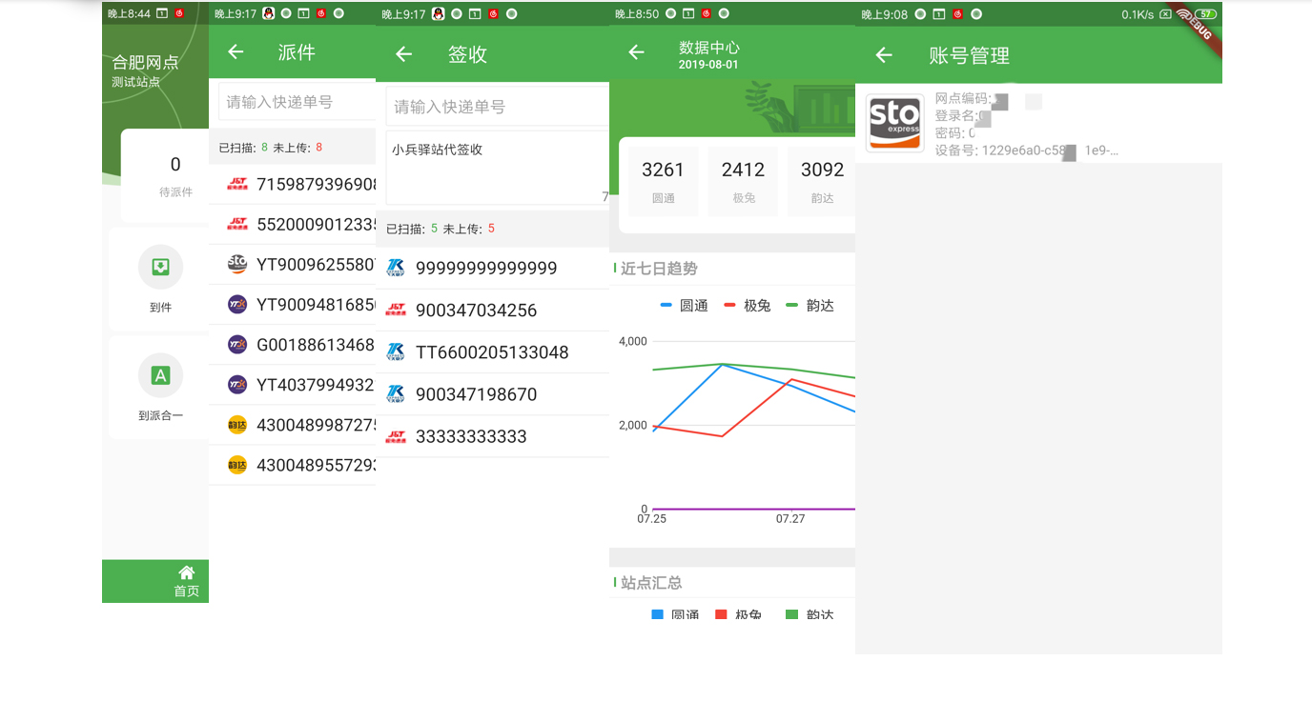Click the STO express account logo
Screen dimensions: 1312x702
[894, 123]
